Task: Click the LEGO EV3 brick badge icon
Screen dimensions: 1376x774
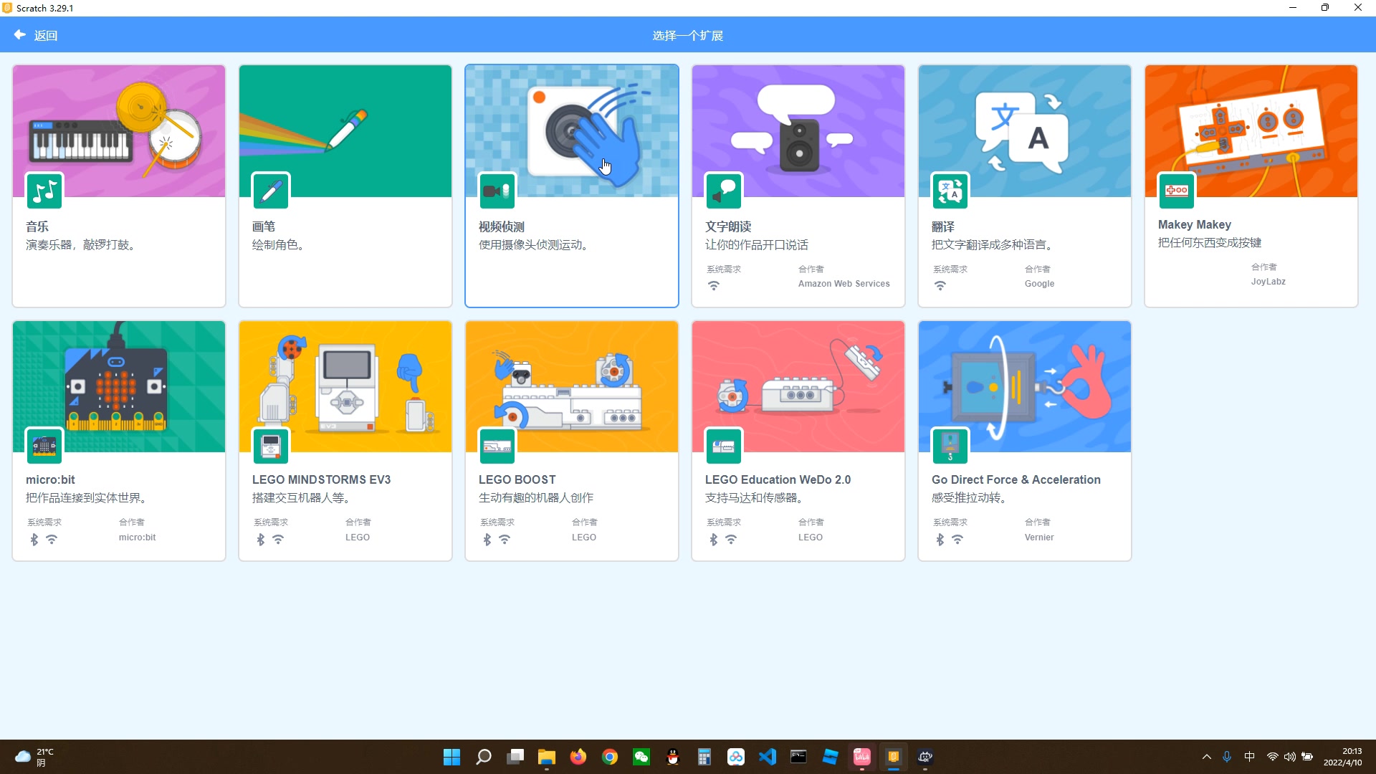Action: pyautogui.click(x=271, y=446)
